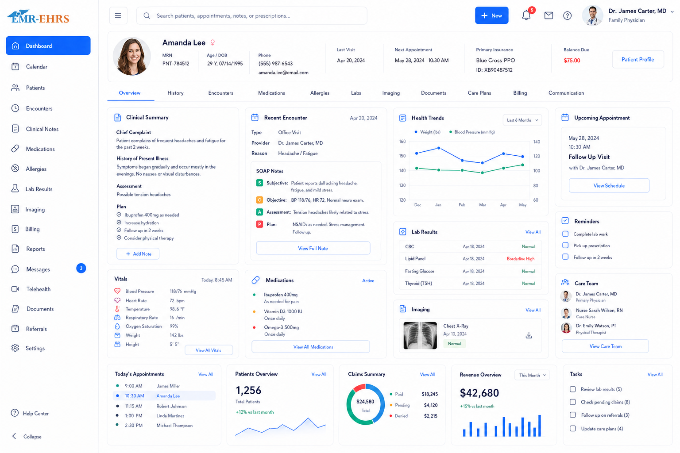The image size is (680, 453).
Task: Switch to the Care Plans tab
Action: [479, 93]
